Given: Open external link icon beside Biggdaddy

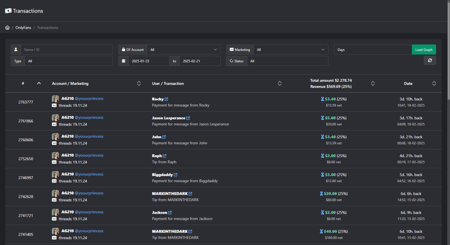Looking at the screenshot, I should coord(175,175).
